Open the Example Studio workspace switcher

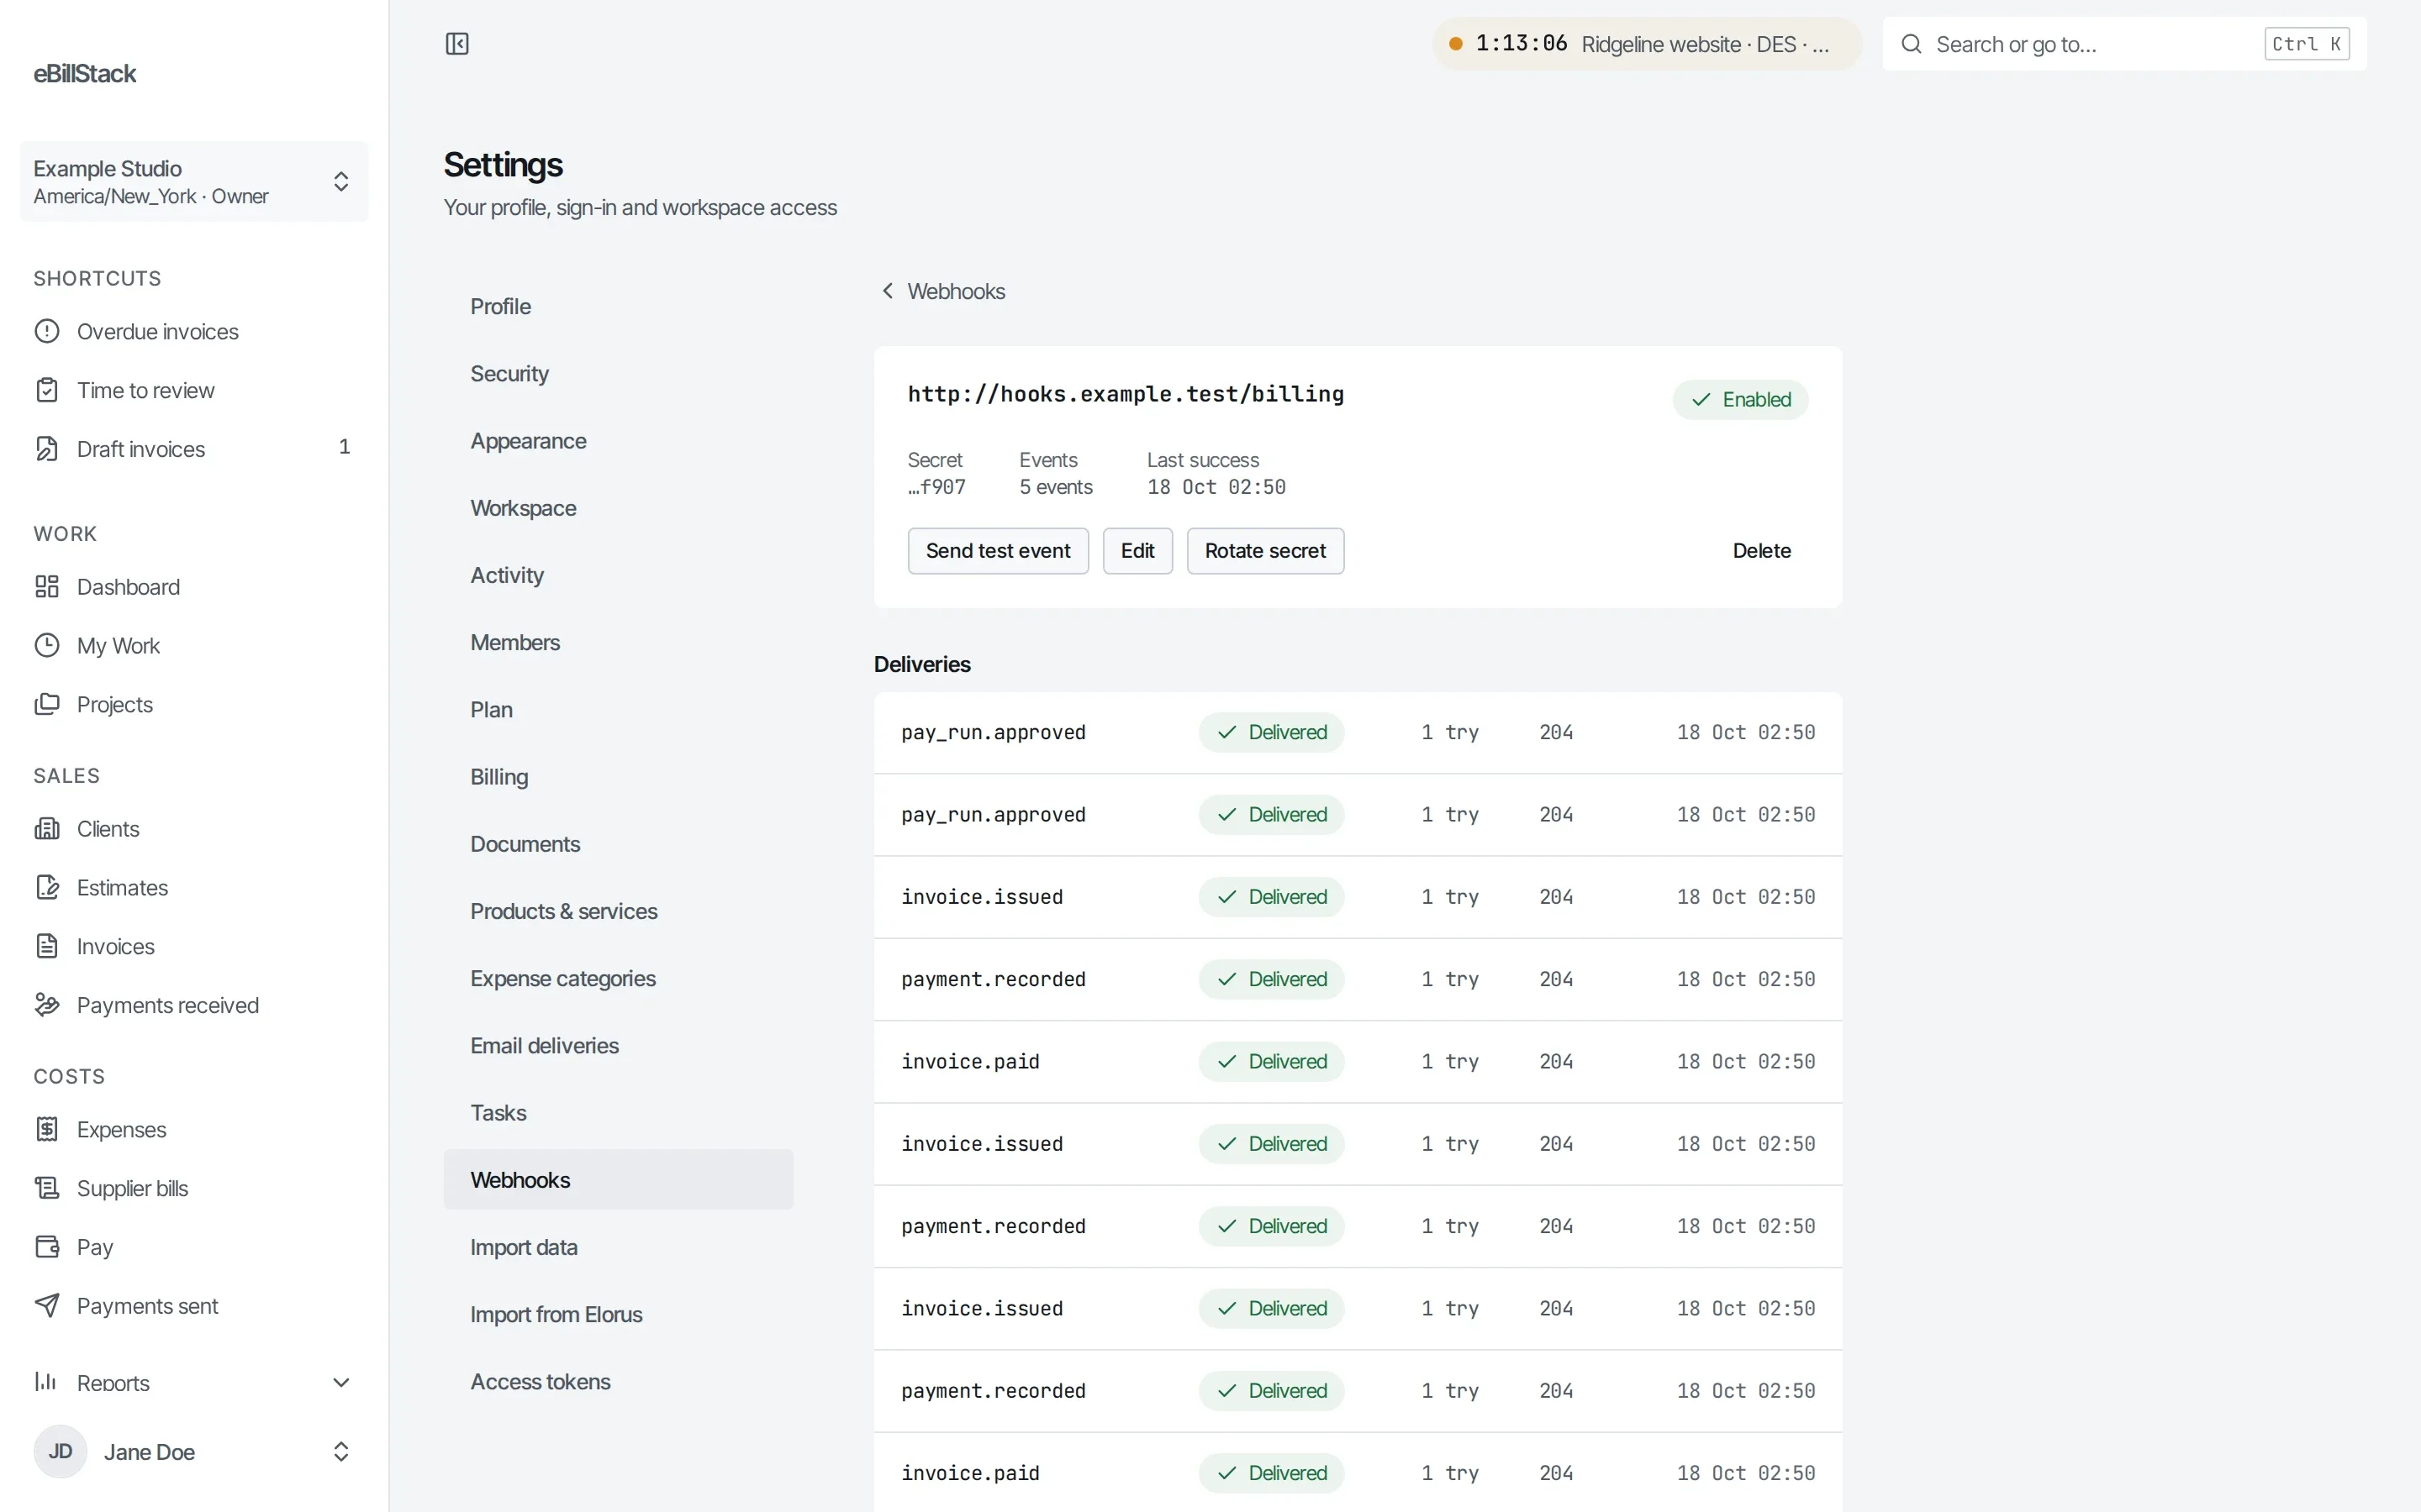[194, 181]
